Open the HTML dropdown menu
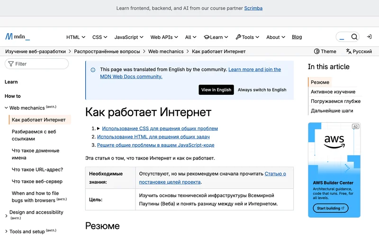The height and width of the screenshot is (237, 379). [x=76, y=37]
